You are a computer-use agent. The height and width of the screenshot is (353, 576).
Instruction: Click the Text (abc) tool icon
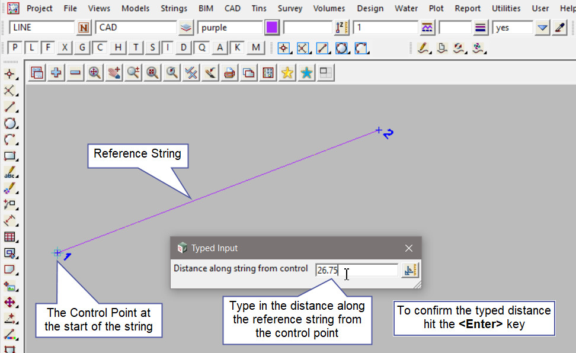[x=9, y=173]
